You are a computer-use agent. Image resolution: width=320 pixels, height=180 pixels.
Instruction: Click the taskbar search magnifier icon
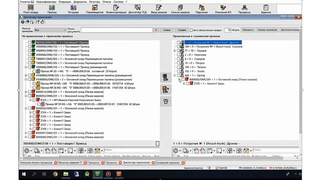34,174
